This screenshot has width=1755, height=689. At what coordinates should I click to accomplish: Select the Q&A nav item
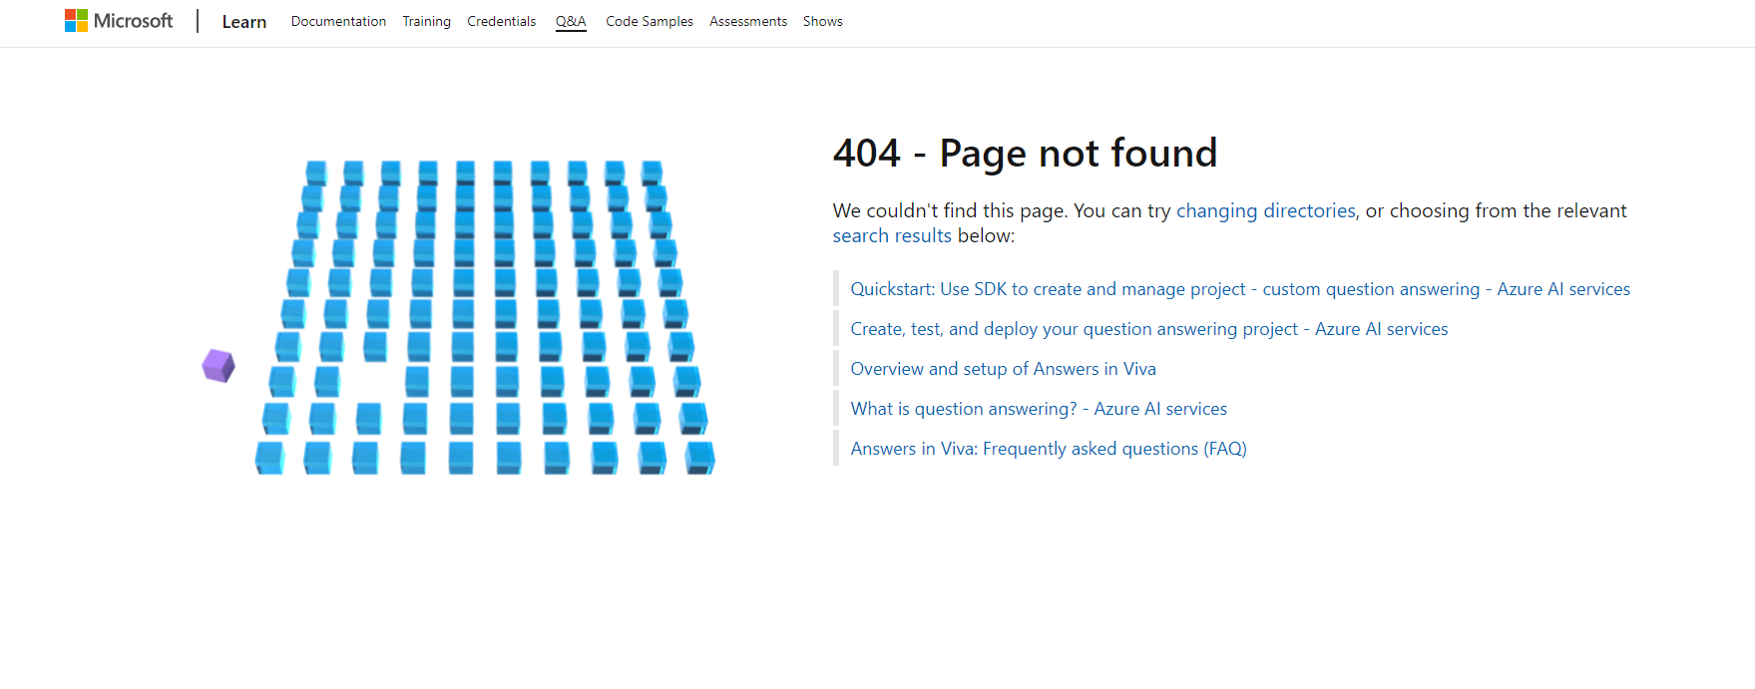pos(571,21)
